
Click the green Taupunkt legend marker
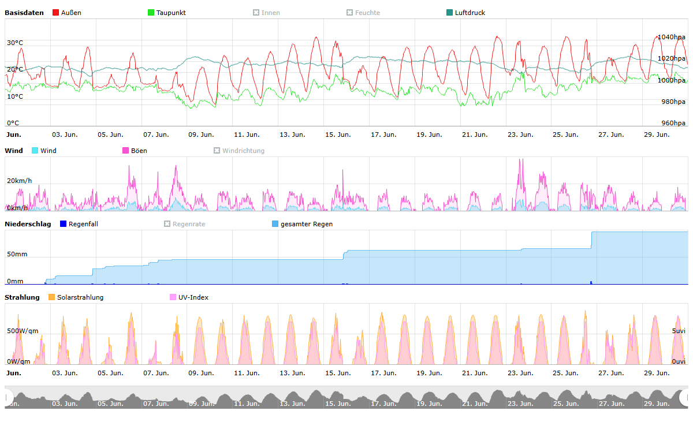coord(151,13)
